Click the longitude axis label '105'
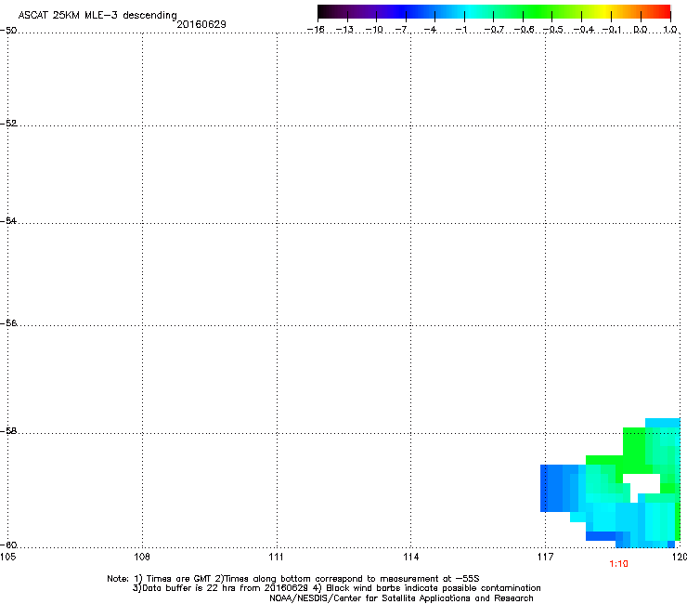The width and height of the screenshot is (687, 604). (x=7, y=557)
